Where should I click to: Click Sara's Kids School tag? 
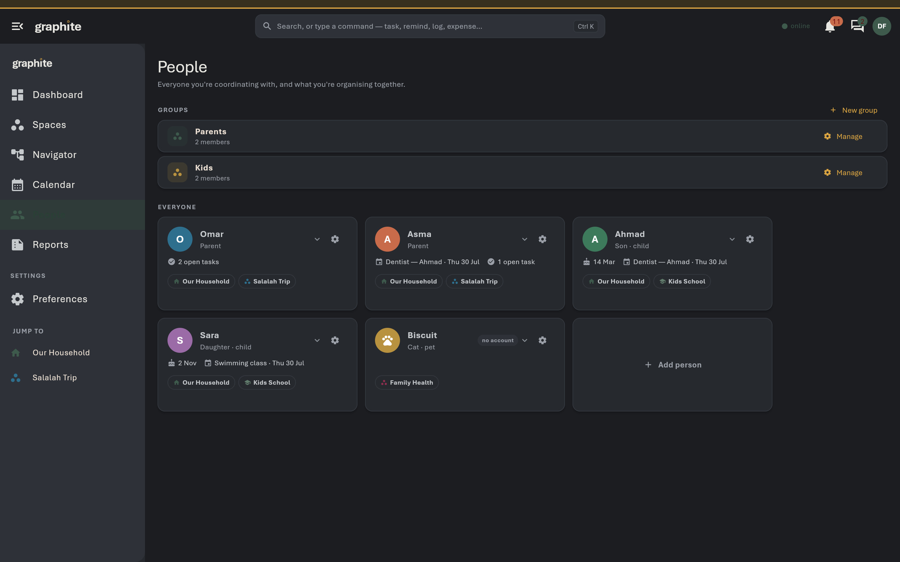click(x=267, y=382)
